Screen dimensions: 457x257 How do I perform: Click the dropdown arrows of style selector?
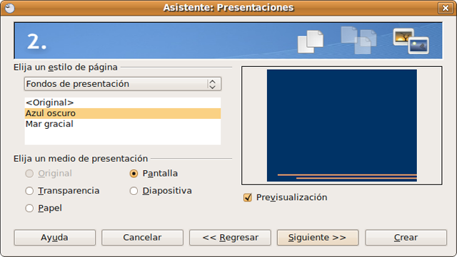pyautogui.click(x=213, y=84)
